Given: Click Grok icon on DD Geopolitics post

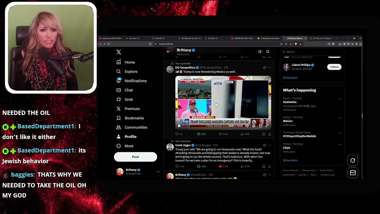Looking at the screenshot, I should pos(265,68).
